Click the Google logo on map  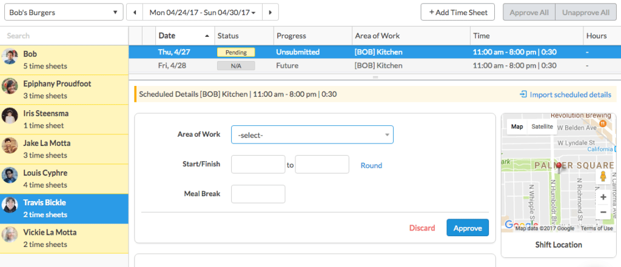[521, 224]
